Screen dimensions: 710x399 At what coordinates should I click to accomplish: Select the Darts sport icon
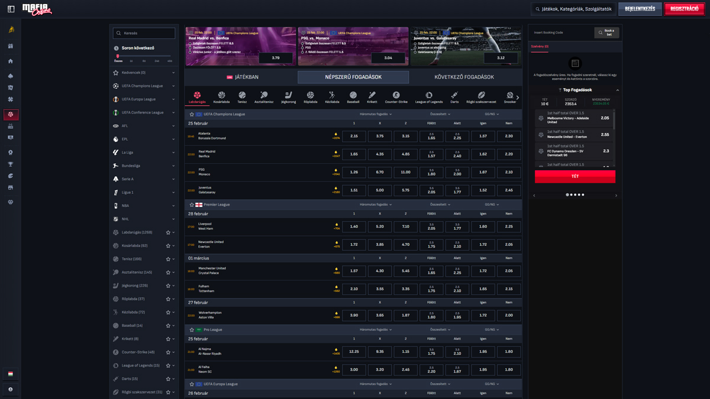pos(454,96)
